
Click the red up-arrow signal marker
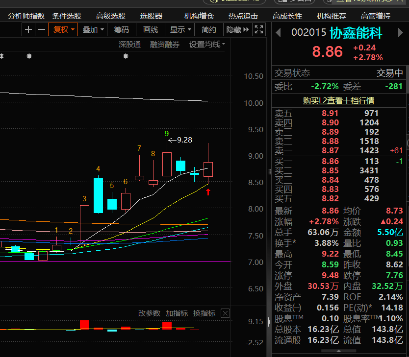(208, 192)
